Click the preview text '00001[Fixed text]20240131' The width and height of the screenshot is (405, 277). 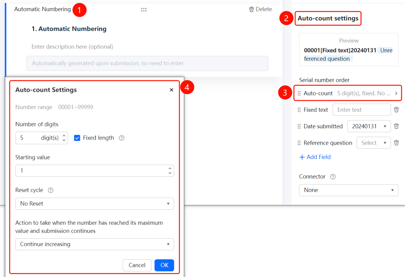pos(340,50)
